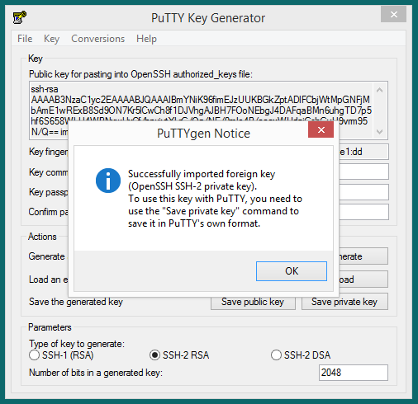
Task: Click the Key comment input field
Action: coord(363,171)
